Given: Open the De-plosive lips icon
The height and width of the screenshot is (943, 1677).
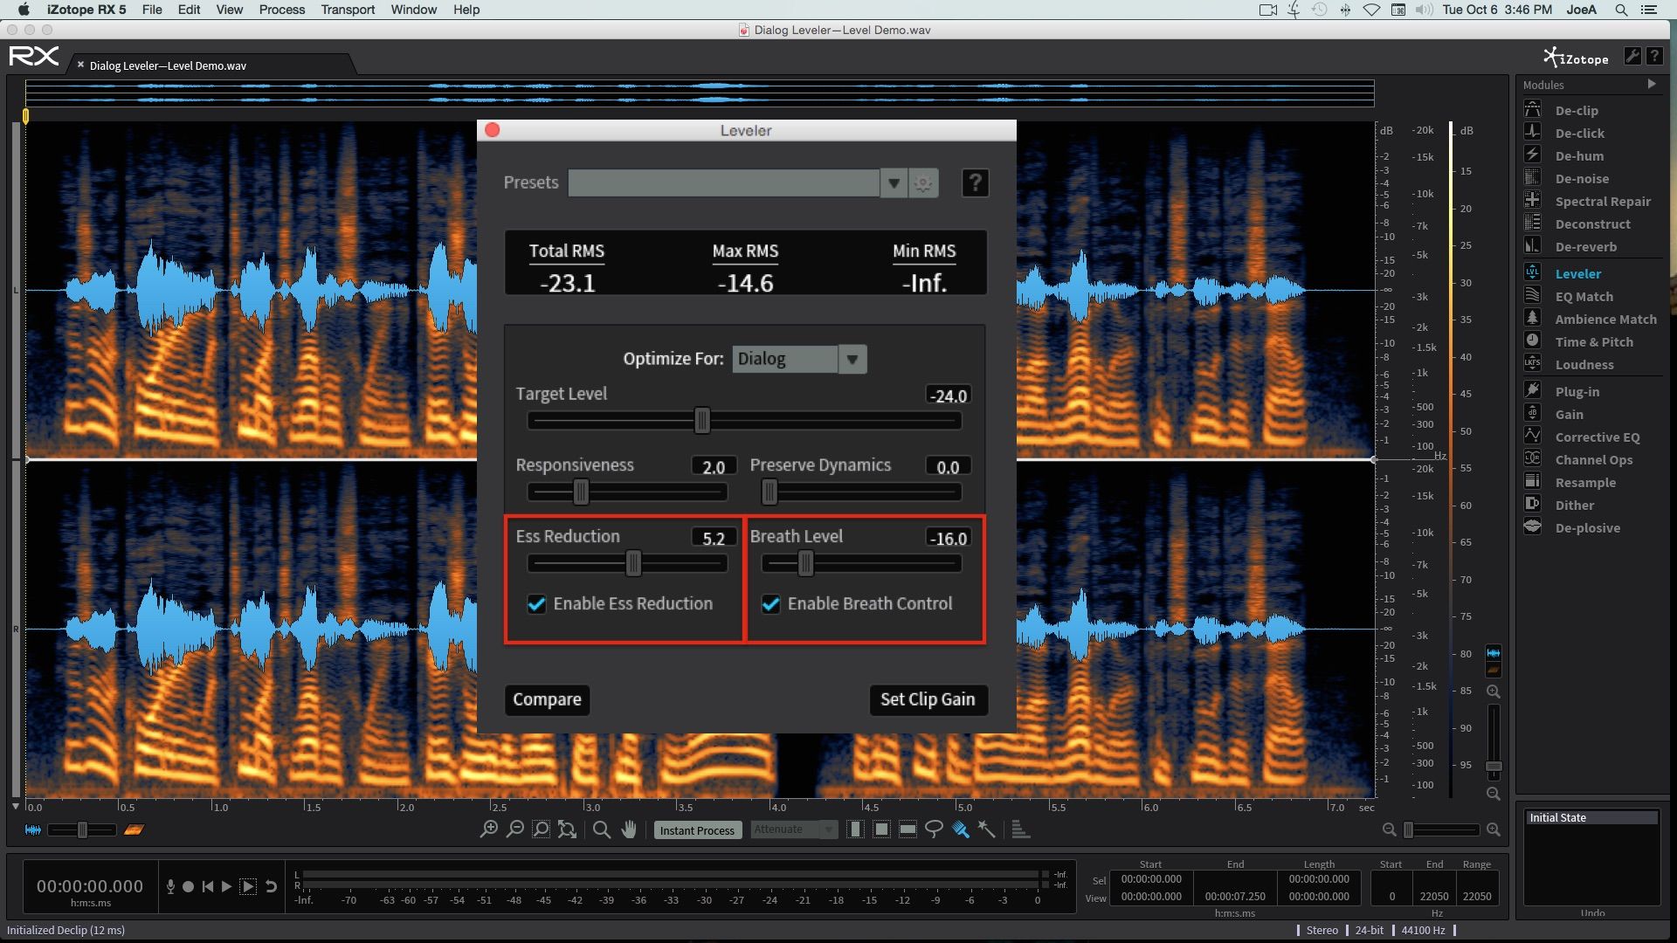Looking at the screenshot, I should pyautogui.click(x=1532, y=527).
